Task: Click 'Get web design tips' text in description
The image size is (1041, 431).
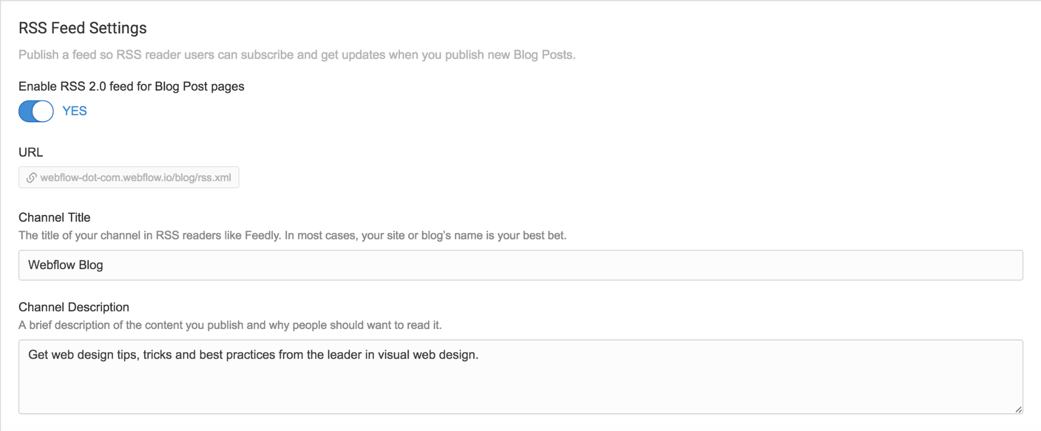Action: pos(83,355)
